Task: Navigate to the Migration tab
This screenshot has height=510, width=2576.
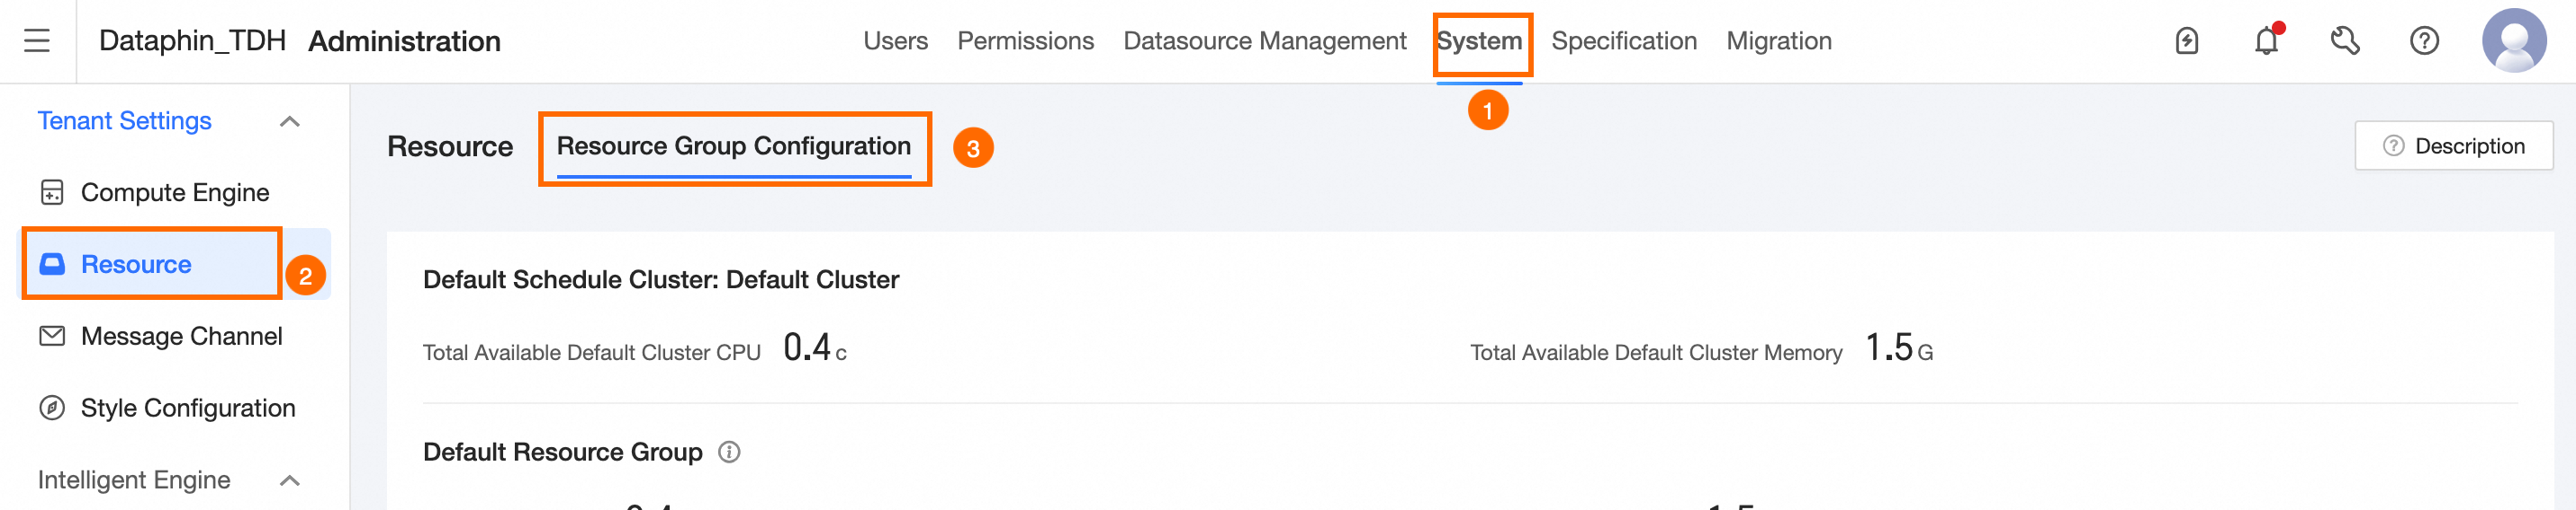Action: 1778,41
